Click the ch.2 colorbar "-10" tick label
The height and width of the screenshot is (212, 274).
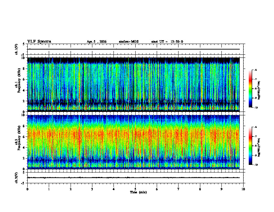click(256, 165)
